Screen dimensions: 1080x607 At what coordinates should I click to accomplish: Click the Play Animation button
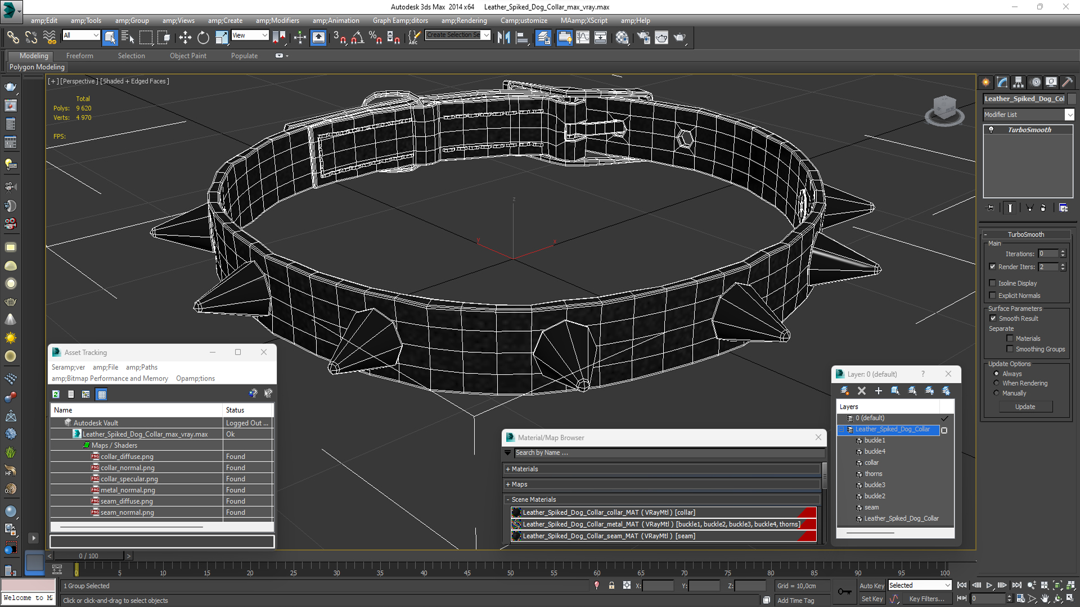tap(989, 586)
